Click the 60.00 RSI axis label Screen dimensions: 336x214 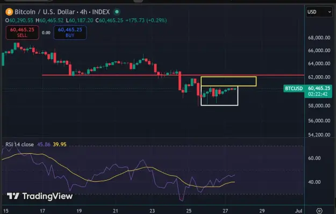click(x=314, y=158)
